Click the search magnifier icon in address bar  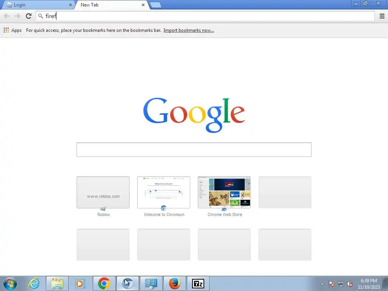[x=41, y=16]
